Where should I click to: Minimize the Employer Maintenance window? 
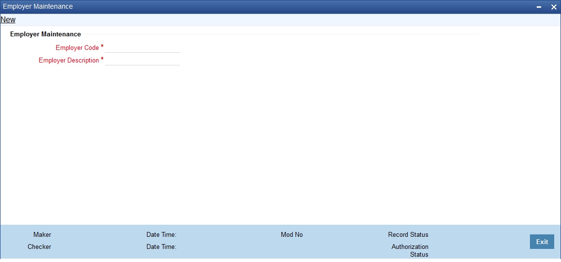(539, 7)
